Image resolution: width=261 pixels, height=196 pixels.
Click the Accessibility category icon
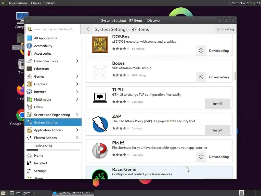click(x=29, y=46)
